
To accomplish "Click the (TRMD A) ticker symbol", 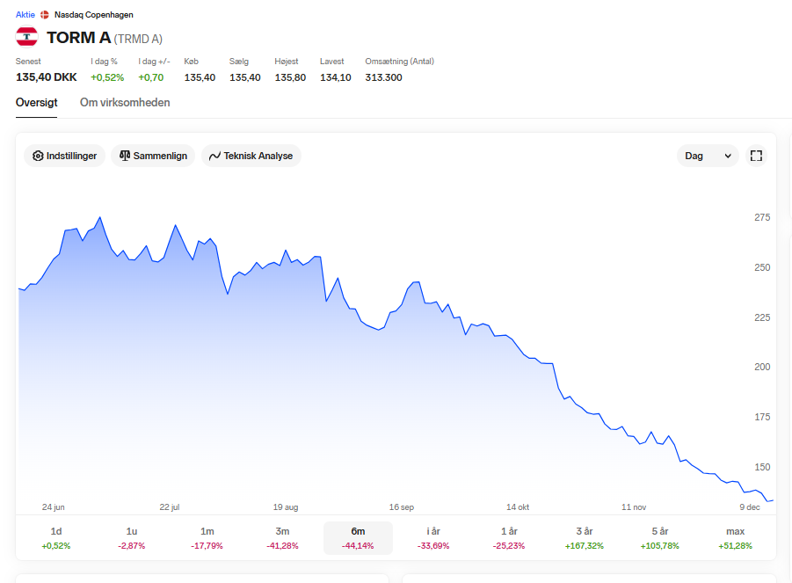I will point(138,39).
